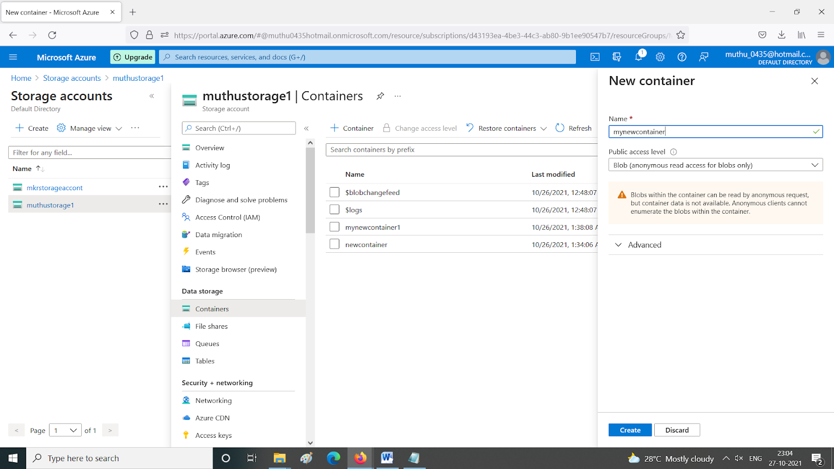Pin muthustorage1 Containers blade
Screen dimensions: 834x469
pyautogui.click(x=381, y=96)
